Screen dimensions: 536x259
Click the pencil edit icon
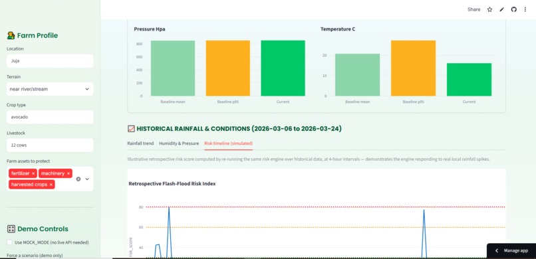click(x=501, y=9)
